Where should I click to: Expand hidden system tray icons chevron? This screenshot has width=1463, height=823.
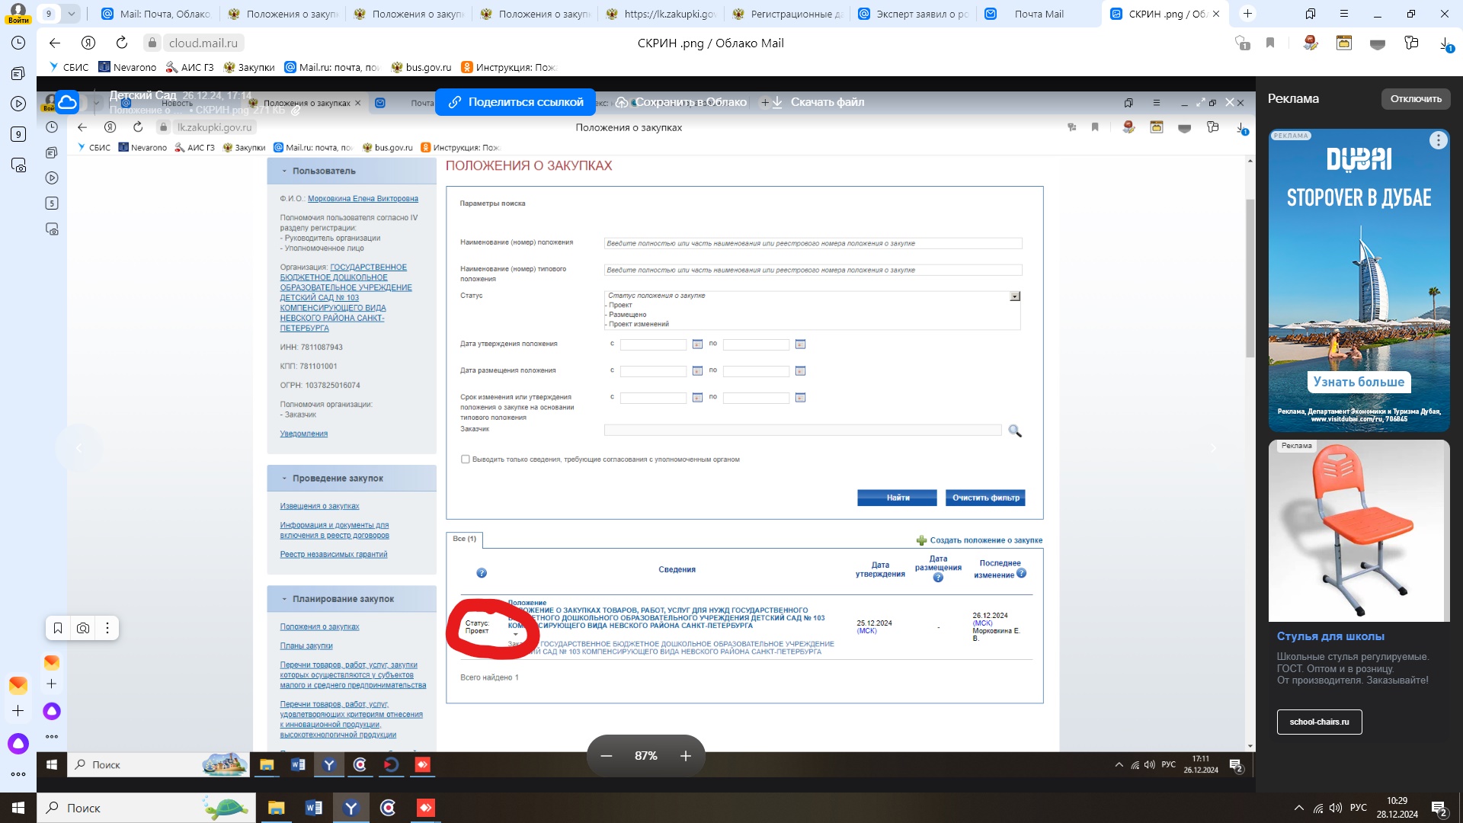(1298, 808)
